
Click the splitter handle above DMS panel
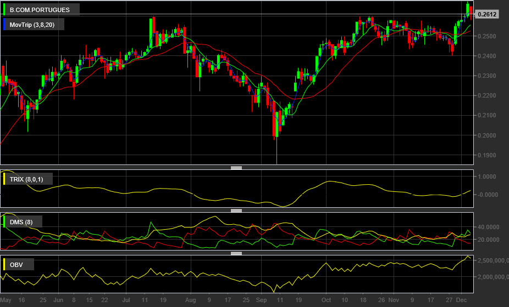tap(236, 211)
